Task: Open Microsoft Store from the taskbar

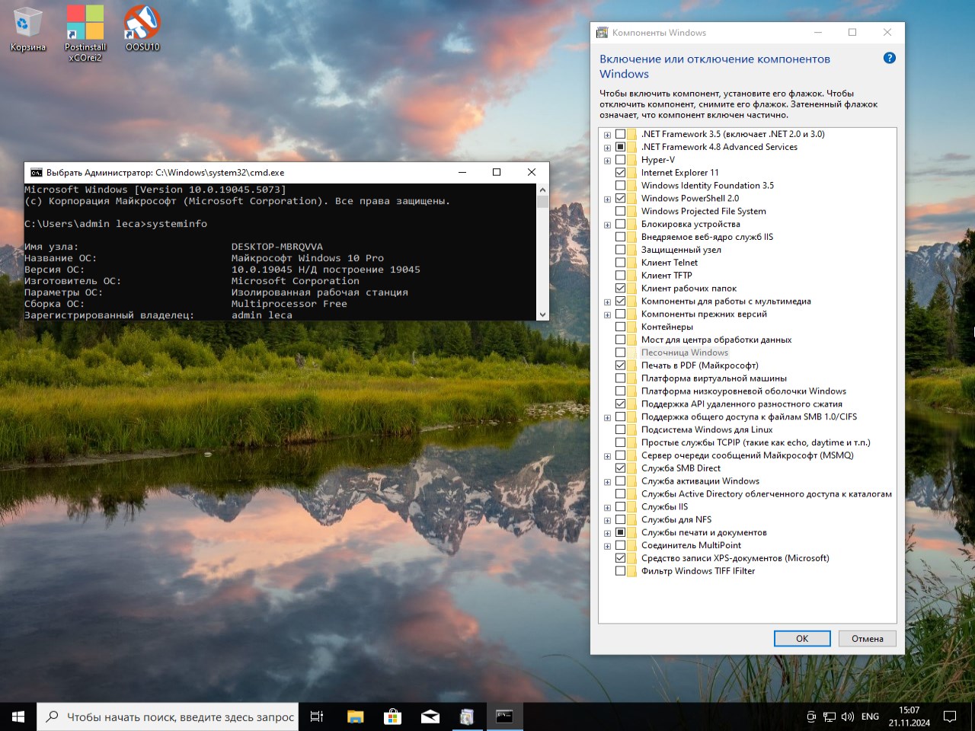Action: [392, 717]
